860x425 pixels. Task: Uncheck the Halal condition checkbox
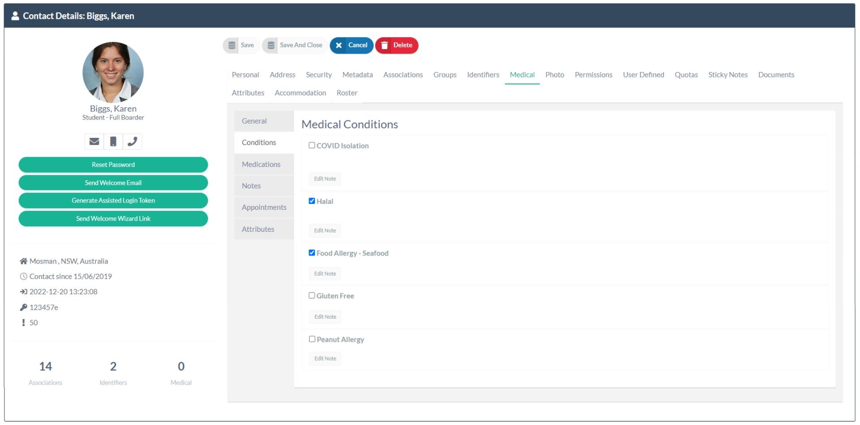[312, 201]
